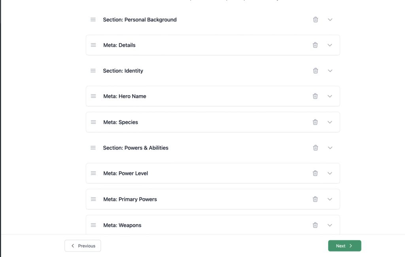
Task: Expand Meta: Power Level settings
Action: 330,173
